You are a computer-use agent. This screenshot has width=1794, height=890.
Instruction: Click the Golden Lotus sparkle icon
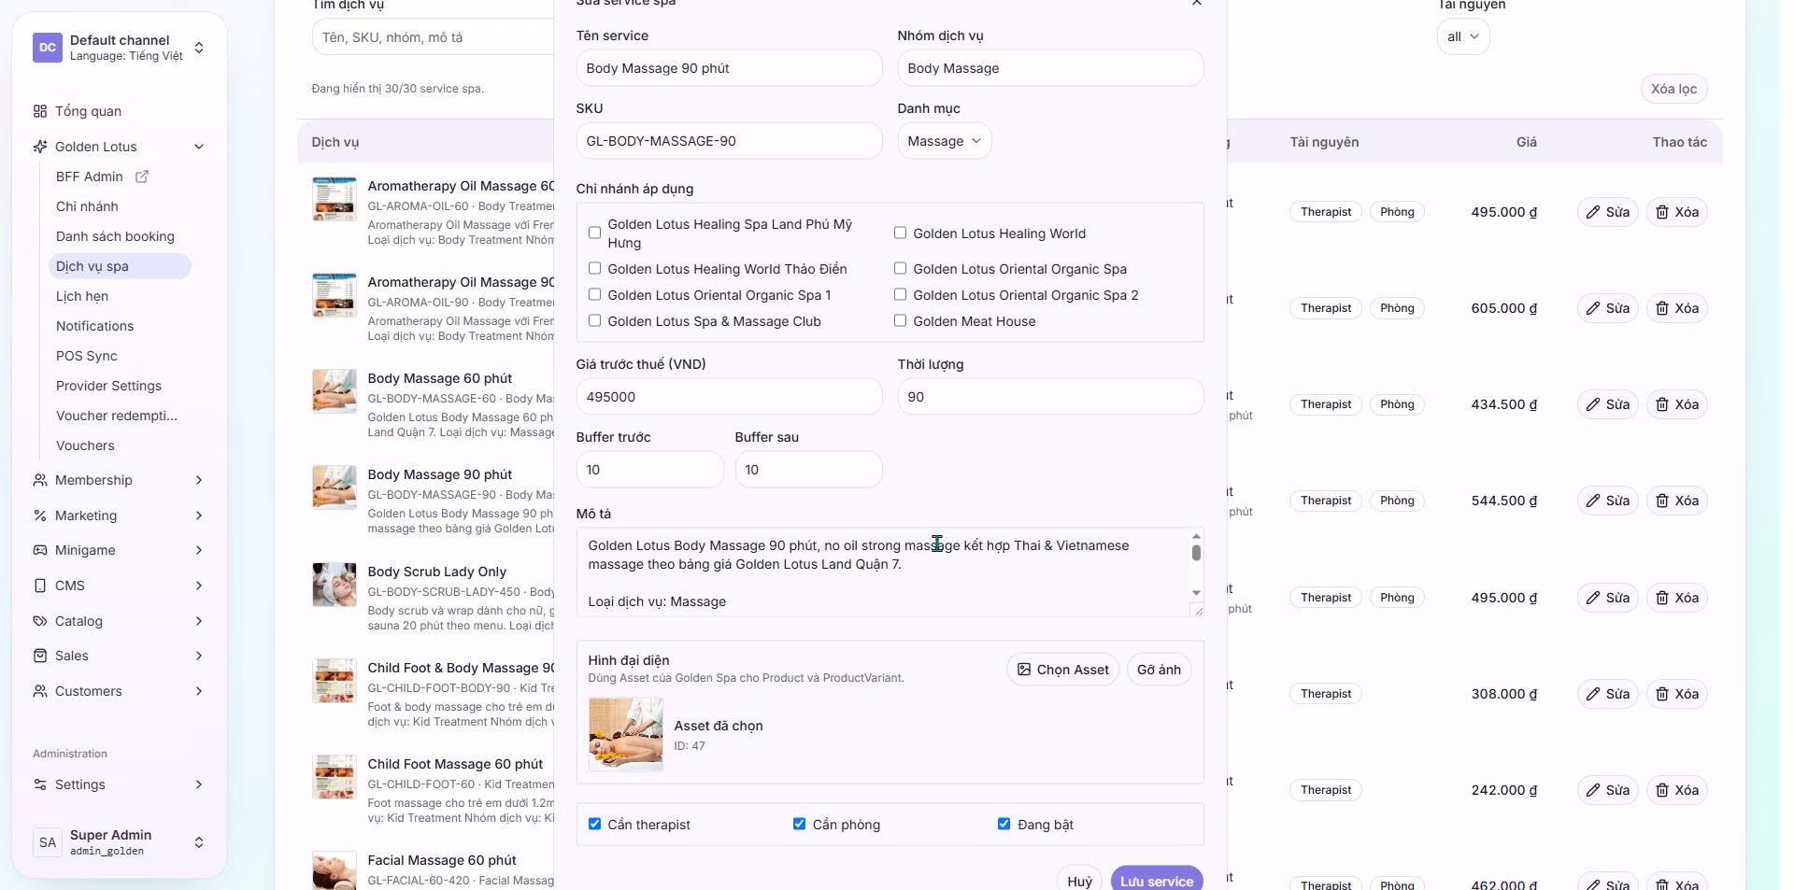tap(40, 147)
